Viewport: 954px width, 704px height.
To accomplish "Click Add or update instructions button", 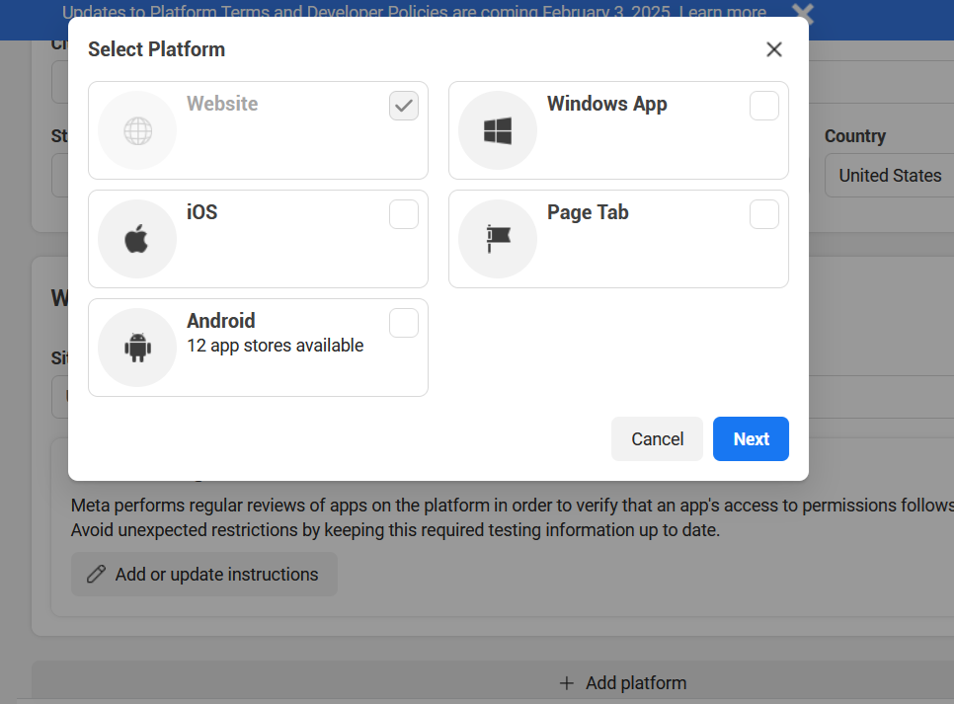I will pos(204,575).
